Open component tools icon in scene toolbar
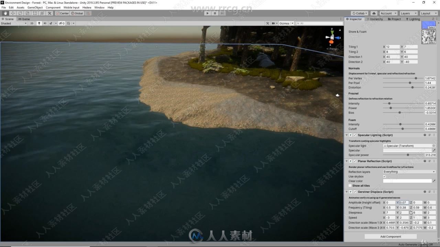440x247 pixels. pos(267,23)
